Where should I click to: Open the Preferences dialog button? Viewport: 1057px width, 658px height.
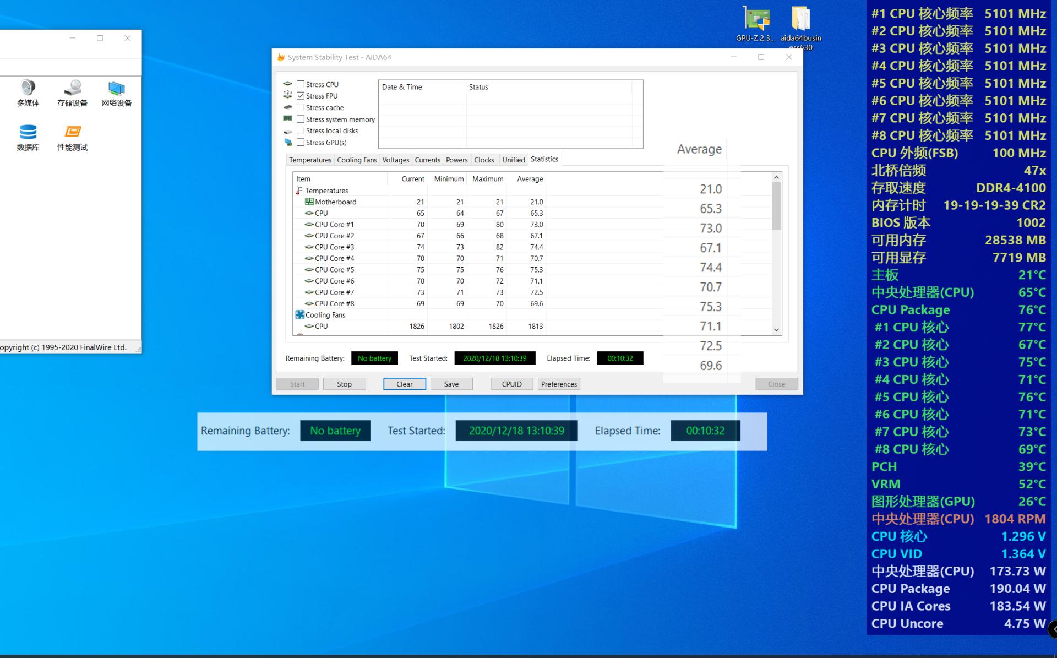coord(558,384)
